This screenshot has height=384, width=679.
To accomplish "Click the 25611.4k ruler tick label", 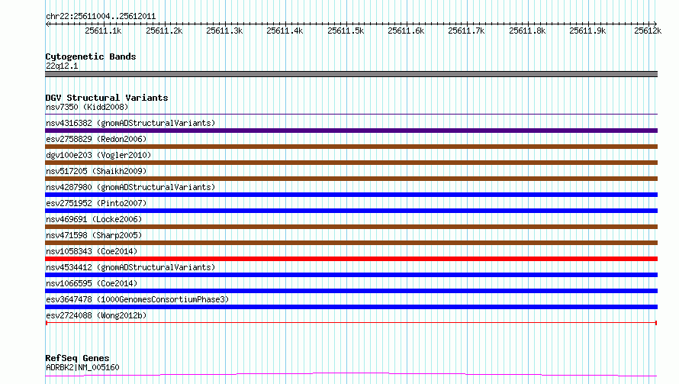I will [x=285, y=31].
